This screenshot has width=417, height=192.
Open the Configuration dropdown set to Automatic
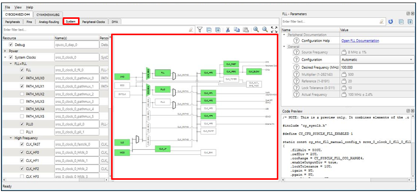coord(377,60)
